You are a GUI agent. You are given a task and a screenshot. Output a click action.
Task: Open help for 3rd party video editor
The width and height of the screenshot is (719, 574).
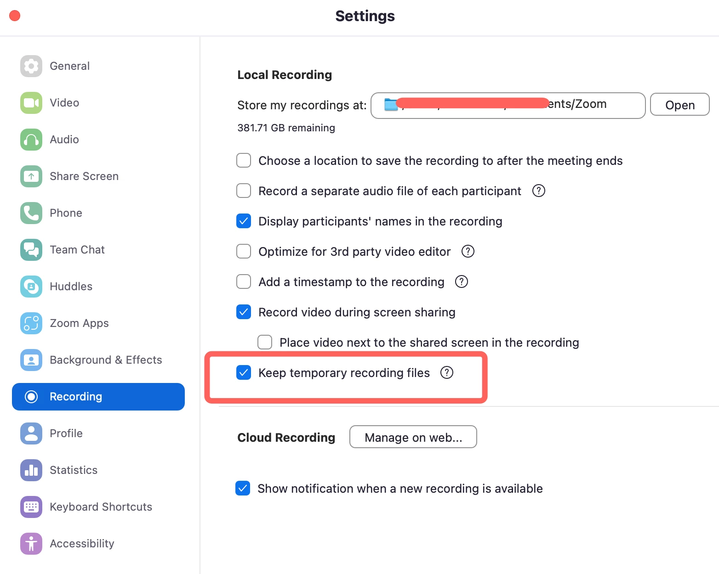tap(468, 251)
